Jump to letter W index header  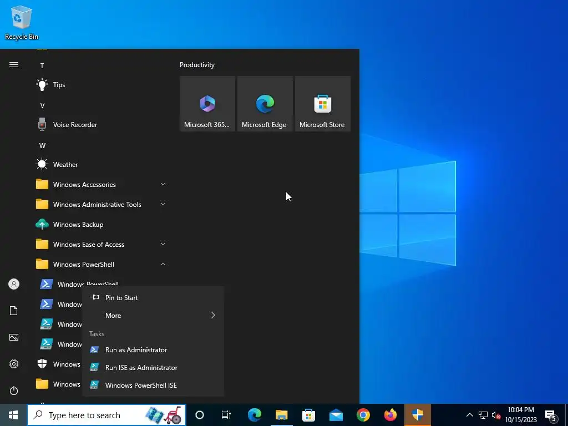42,146
